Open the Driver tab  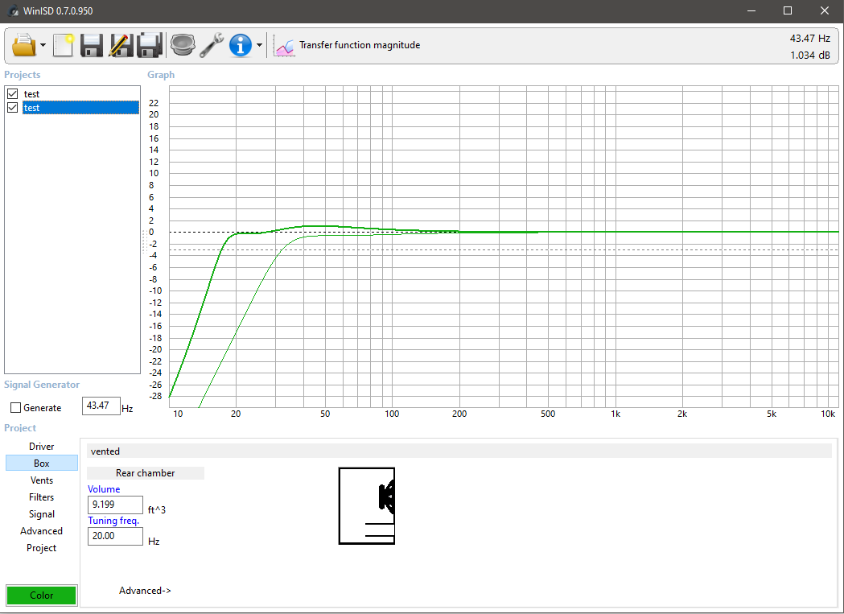(42, 446)
